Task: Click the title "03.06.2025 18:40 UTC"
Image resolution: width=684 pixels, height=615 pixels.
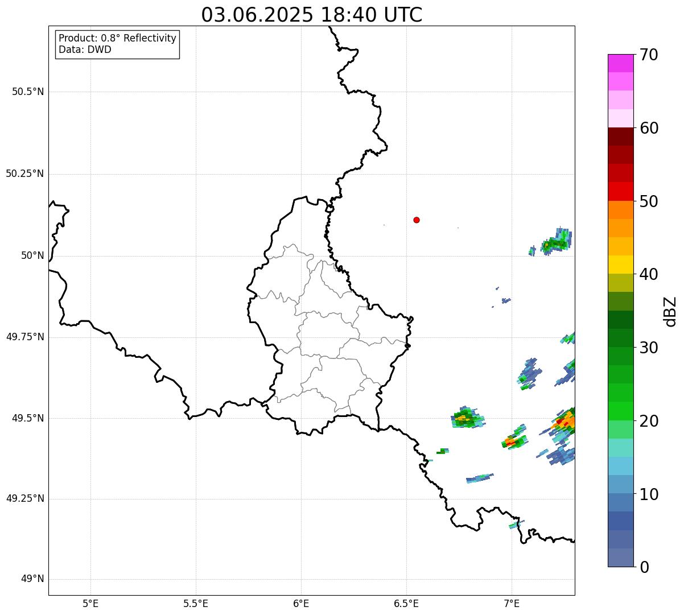Action: click(312, 15)
